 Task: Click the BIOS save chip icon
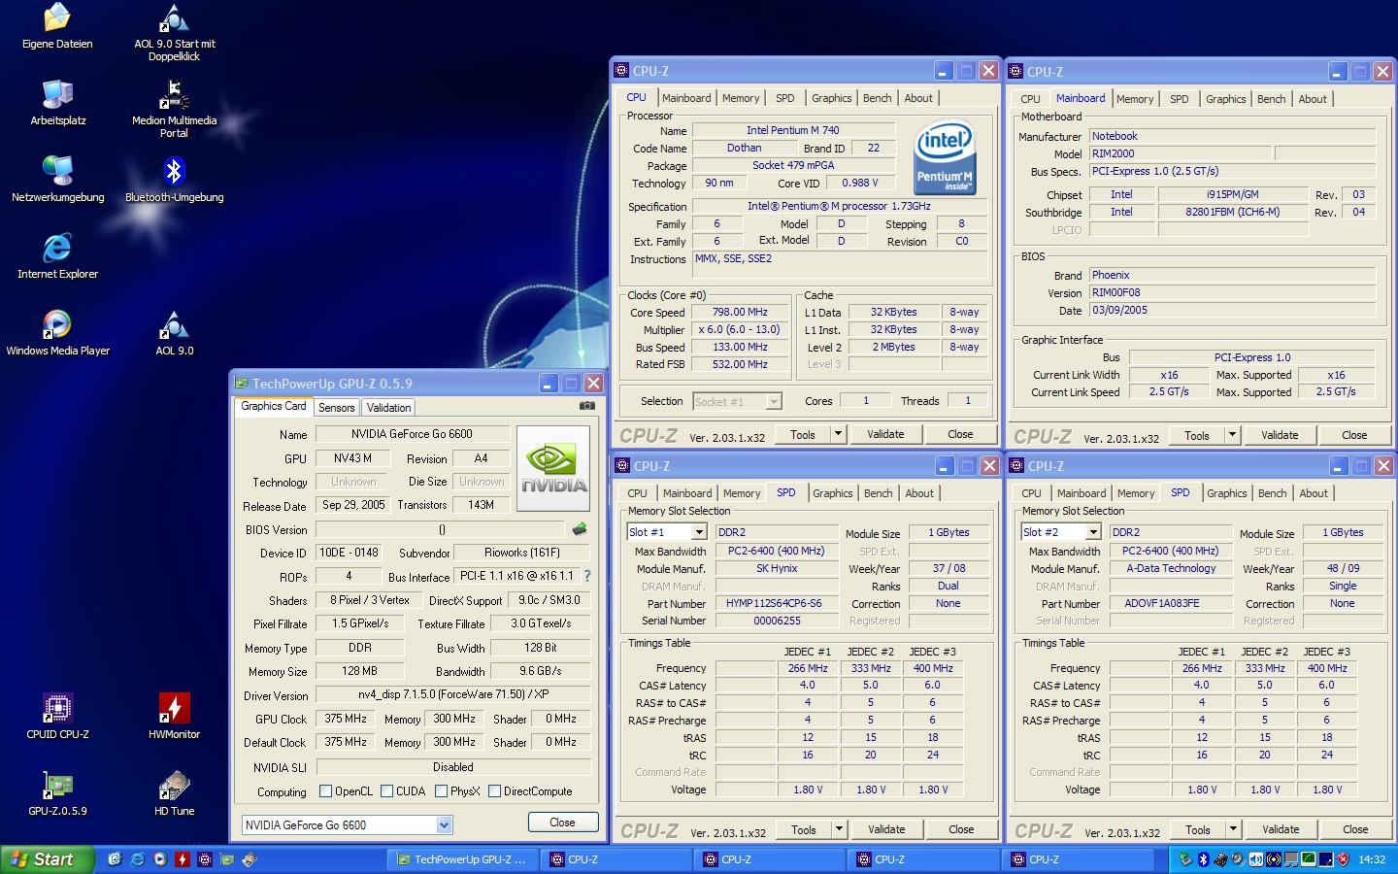pos(580,529)
